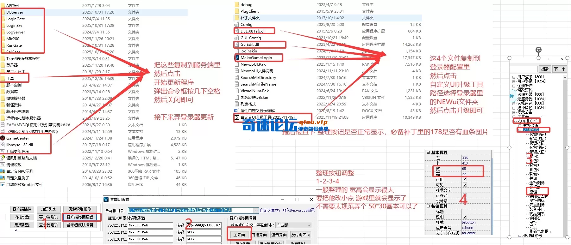Select the 工具 folder icon
Screen dimensions: 571x245
pos(3,78)
